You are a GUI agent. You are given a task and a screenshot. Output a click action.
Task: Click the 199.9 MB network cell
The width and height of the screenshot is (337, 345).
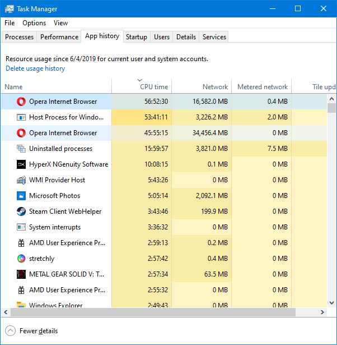click(202, 211)
